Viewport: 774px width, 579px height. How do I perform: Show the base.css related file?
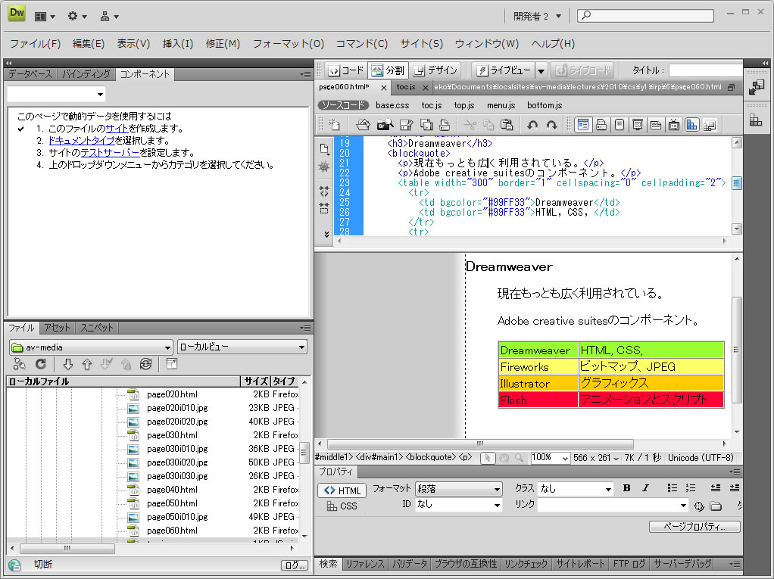coord(392,105)
